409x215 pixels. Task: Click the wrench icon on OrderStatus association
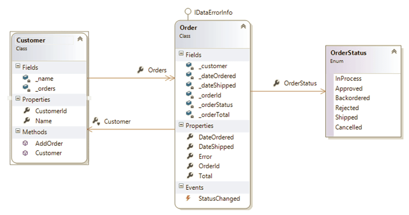coord(276,83)
